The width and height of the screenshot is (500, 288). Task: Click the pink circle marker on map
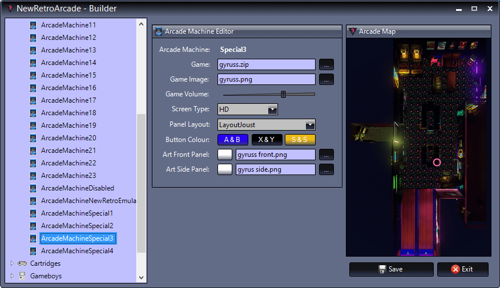point(437,163)
